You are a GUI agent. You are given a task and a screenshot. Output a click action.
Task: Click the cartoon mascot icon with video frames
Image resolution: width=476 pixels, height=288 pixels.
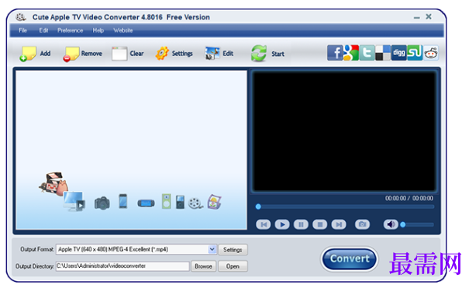[x=54, y=183]
